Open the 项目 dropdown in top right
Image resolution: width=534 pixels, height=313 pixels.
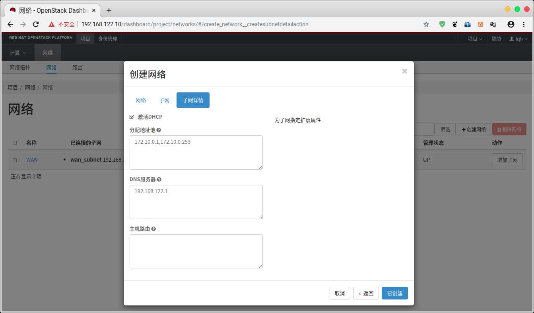pos(475,39)
